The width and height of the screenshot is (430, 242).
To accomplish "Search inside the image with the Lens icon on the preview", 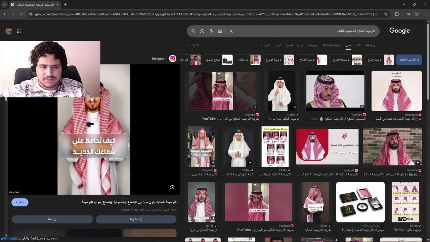I will 172,187.
